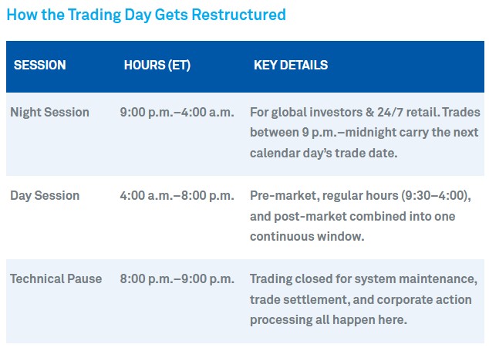This screenshot has width=489, height=351.
Task: Click the 'calendar day's trade date' line
Action: 323,154
